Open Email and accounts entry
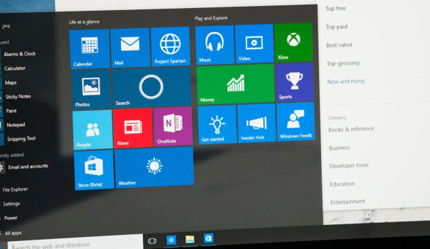The height and width of the screenshot is (249, 430). click(28, 167)
